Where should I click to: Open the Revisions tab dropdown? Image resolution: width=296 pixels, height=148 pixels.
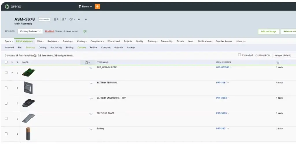[53, 41]
